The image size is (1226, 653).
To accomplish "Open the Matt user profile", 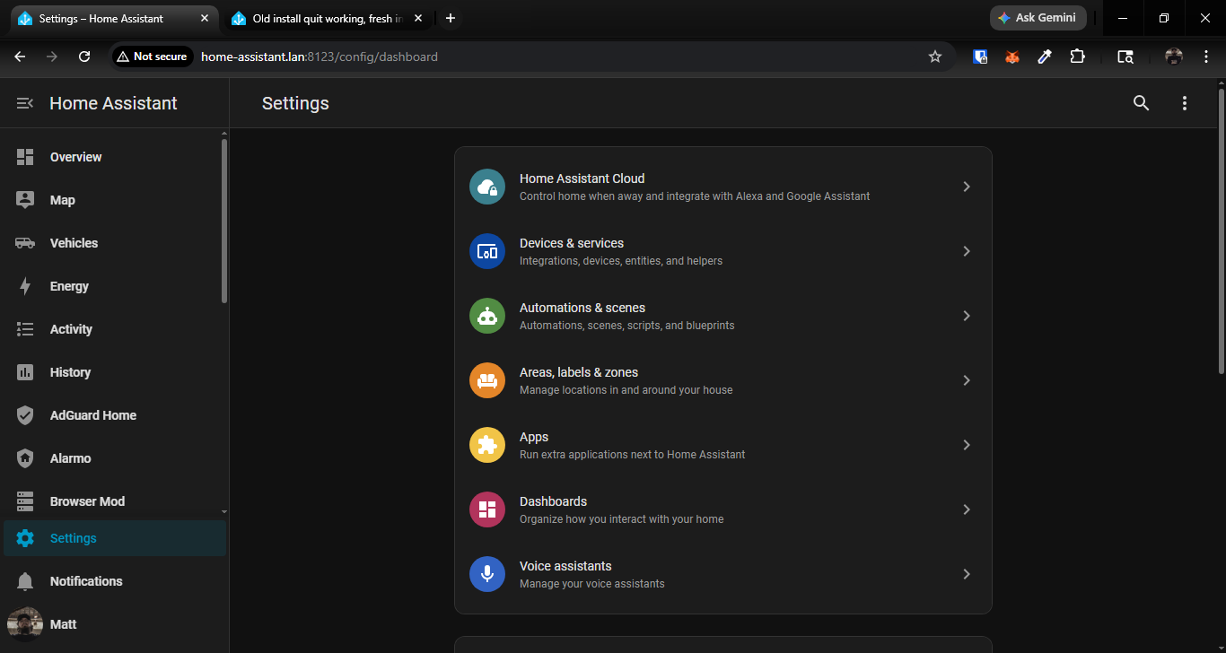I will [63, 624].
